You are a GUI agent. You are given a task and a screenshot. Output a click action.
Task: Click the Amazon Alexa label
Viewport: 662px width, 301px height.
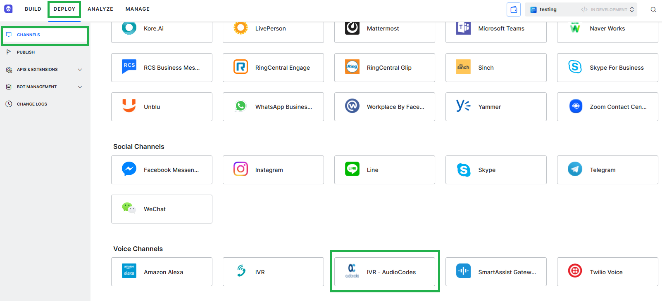point(163,272)
